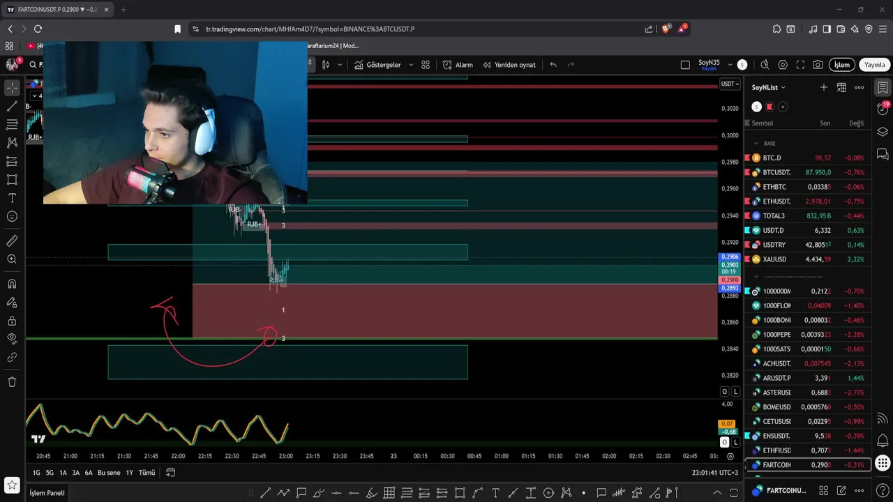The image size is (893, 502).
Task: Undo last chart action
Action: coord(553,65)
